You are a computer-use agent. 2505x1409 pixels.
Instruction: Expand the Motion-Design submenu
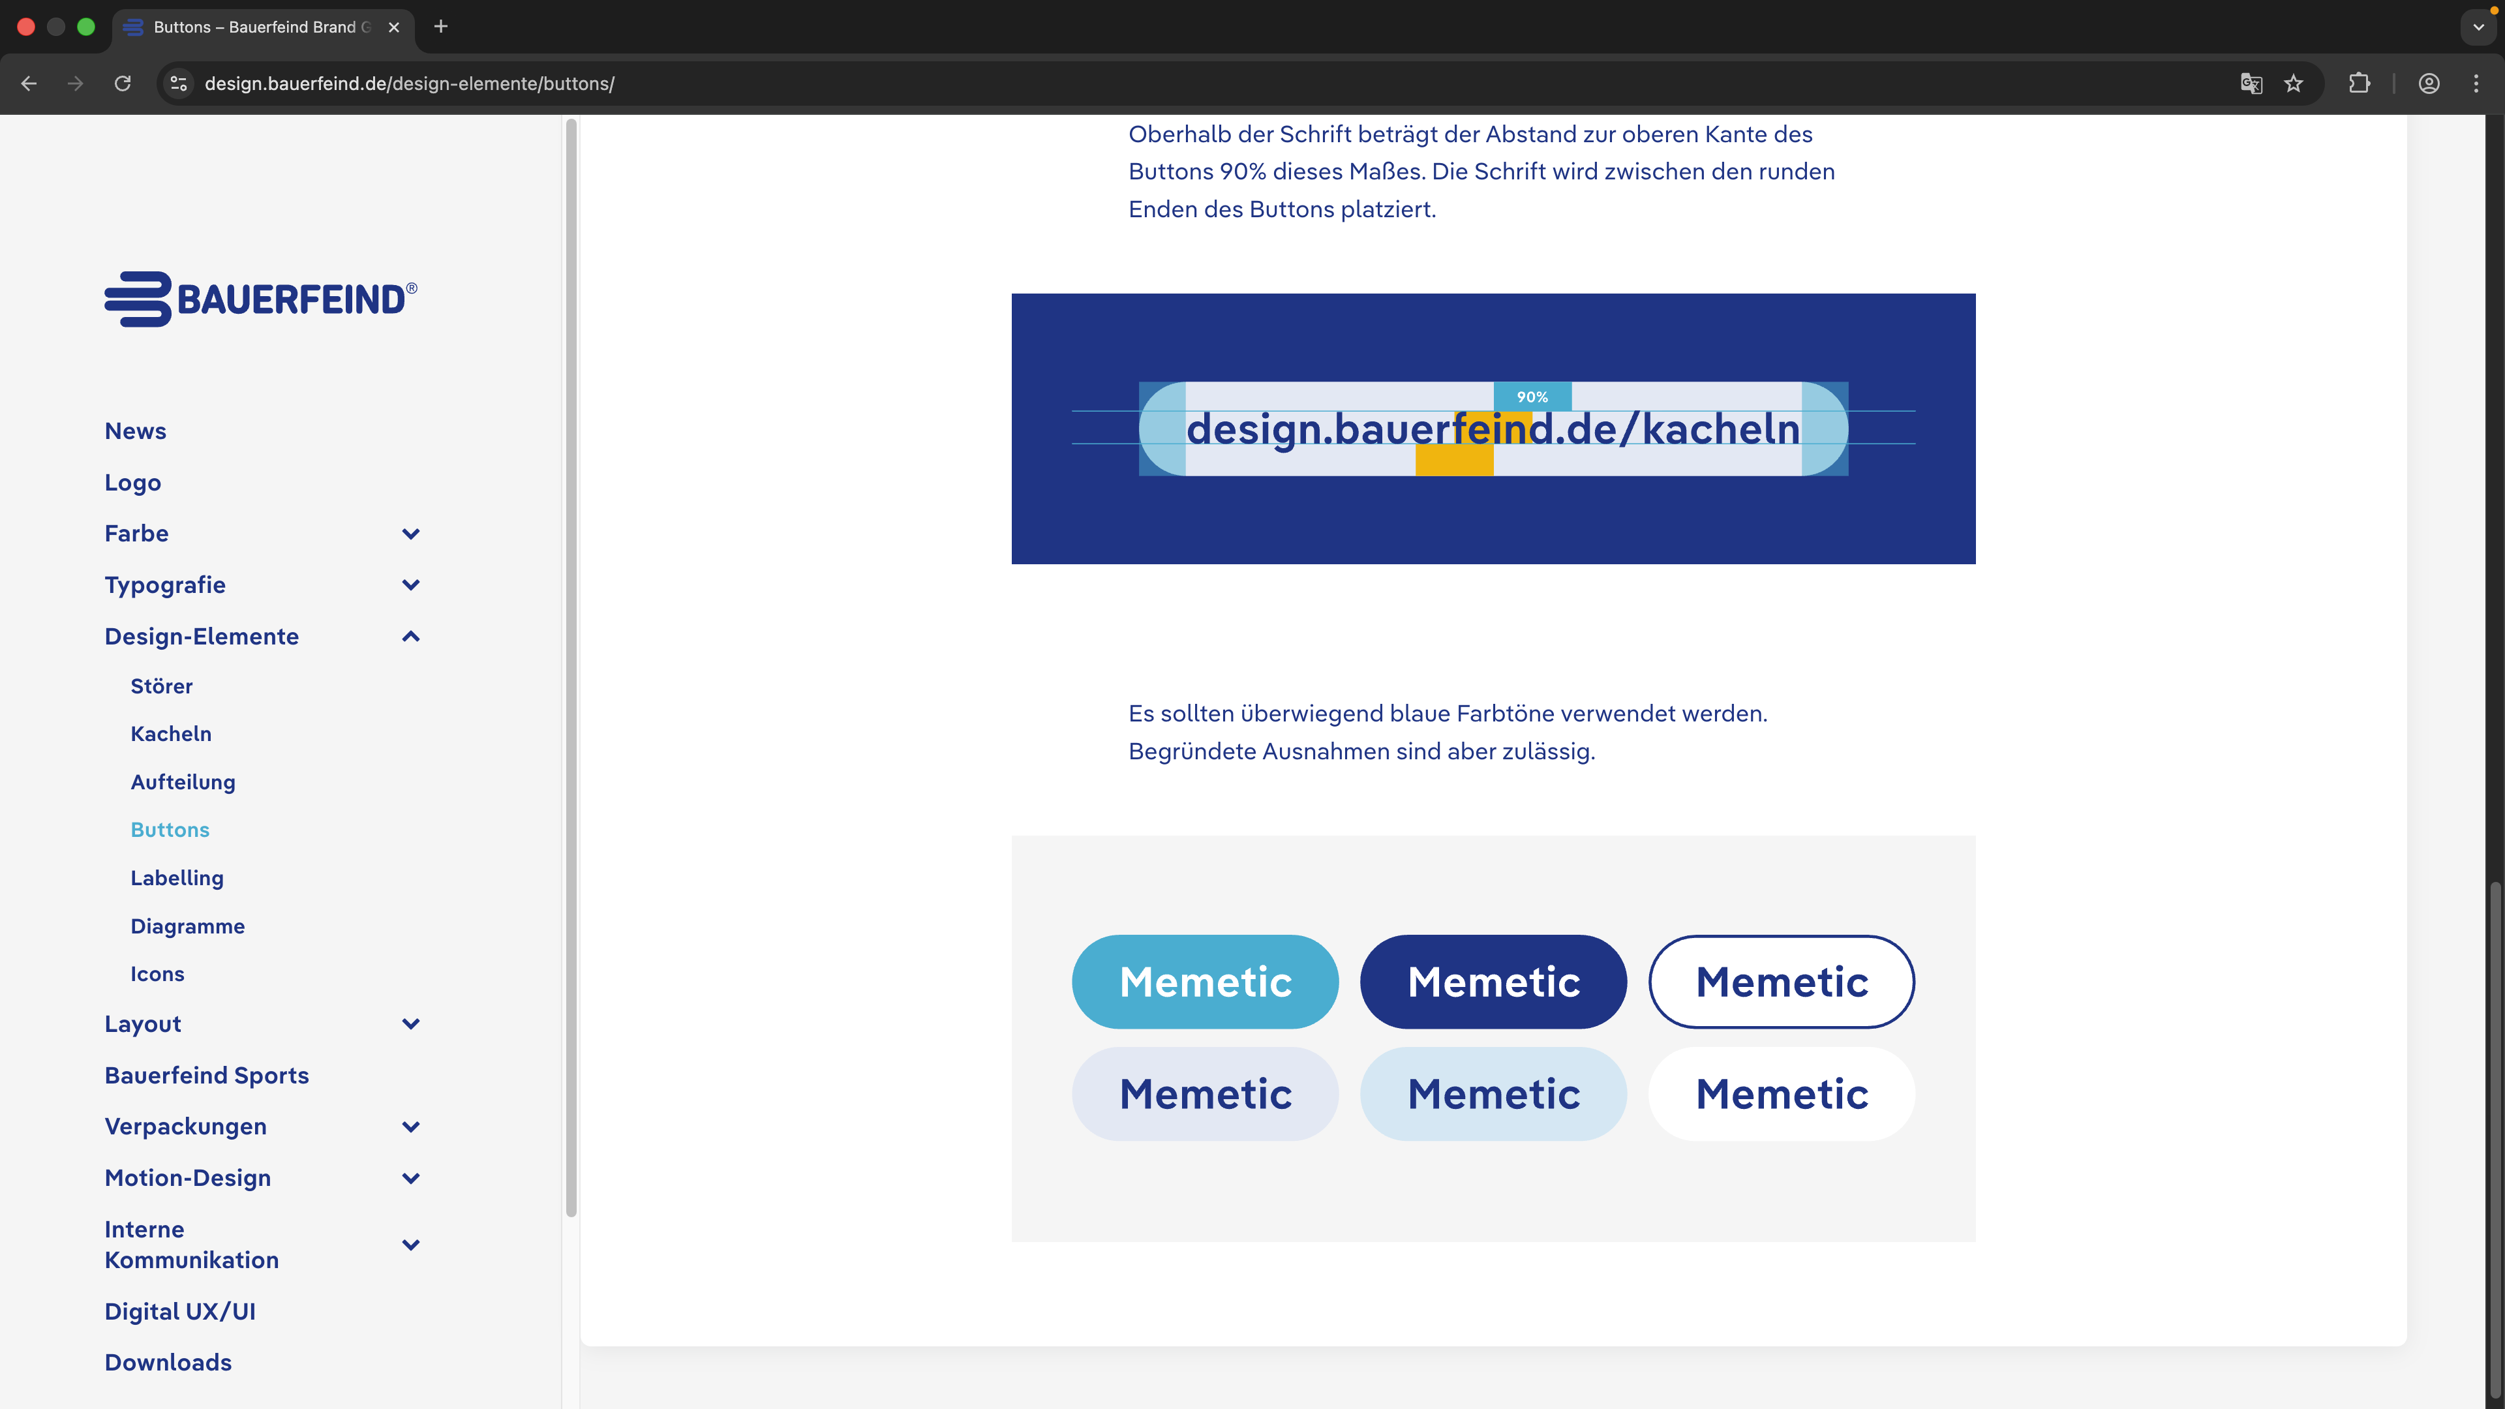pos(412,1179)
